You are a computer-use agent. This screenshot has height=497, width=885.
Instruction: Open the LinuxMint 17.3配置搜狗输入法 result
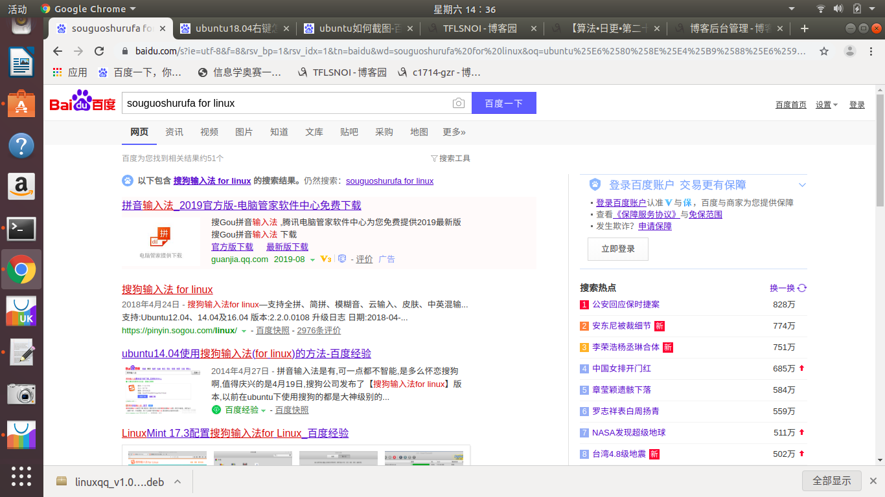click(235, 433)
